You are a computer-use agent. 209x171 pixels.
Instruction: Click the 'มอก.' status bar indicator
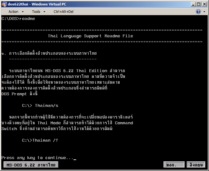(174, 165)
